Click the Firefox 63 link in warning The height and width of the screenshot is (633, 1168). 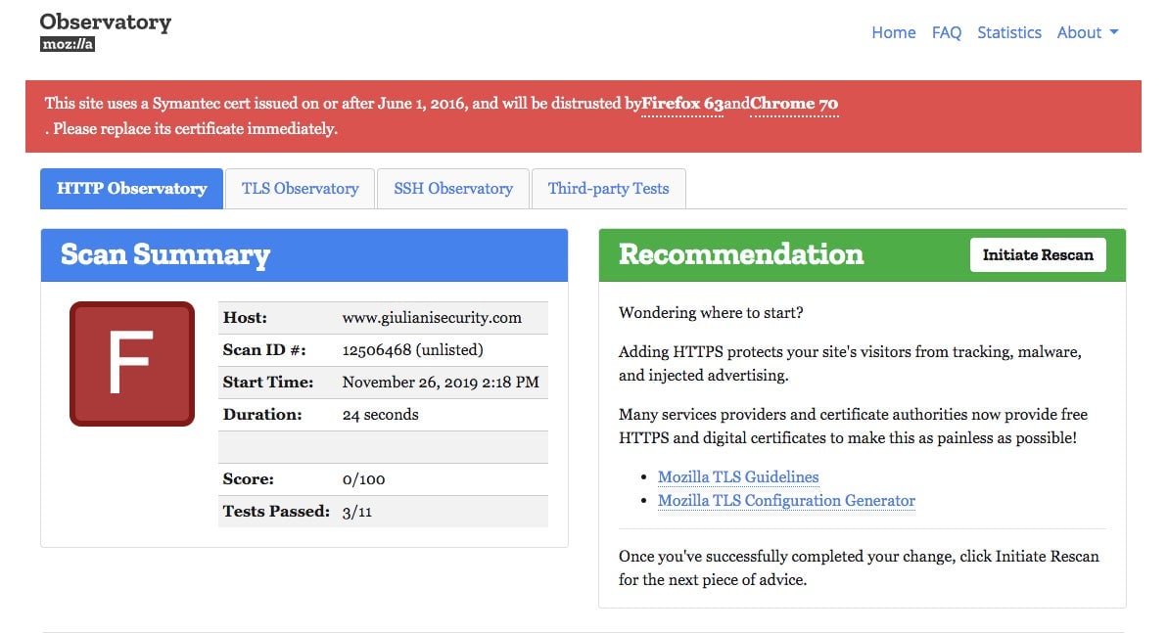coord(682,104)
